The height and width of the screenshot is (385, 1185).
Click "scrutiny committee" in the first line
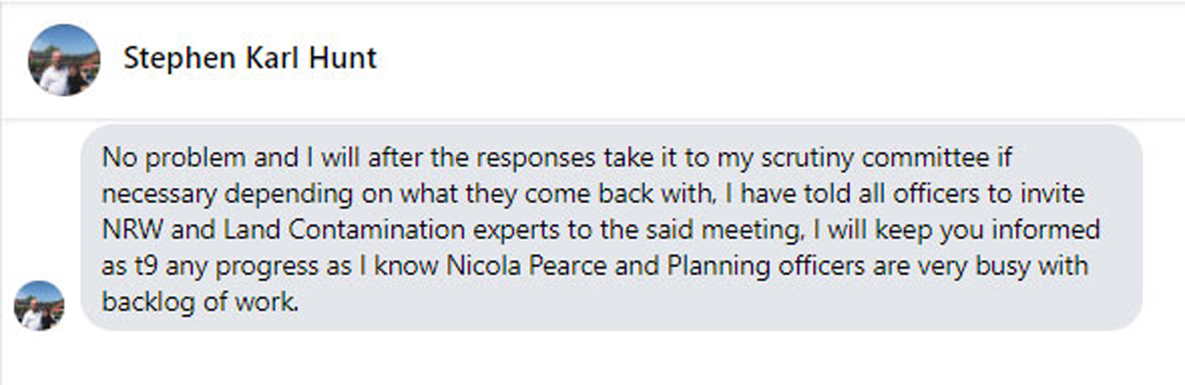pos(875,158)
